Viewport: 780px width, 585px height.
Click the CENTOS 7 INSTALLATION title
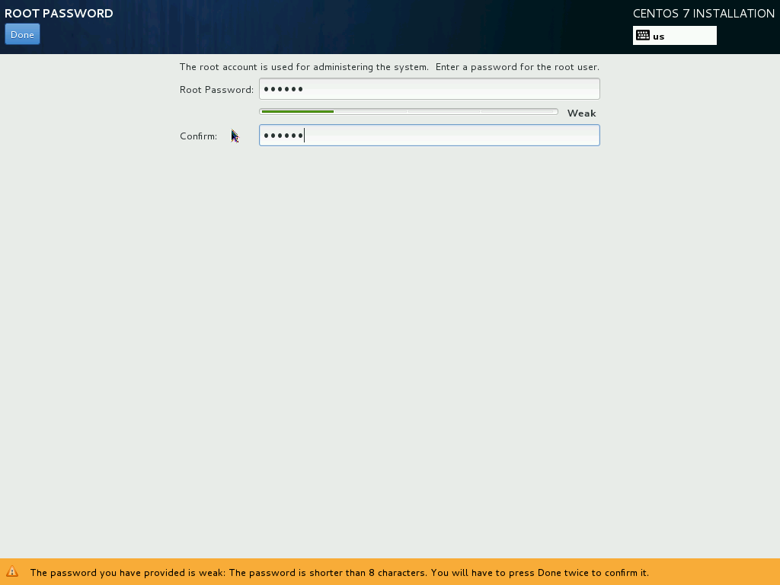[703, 14]
